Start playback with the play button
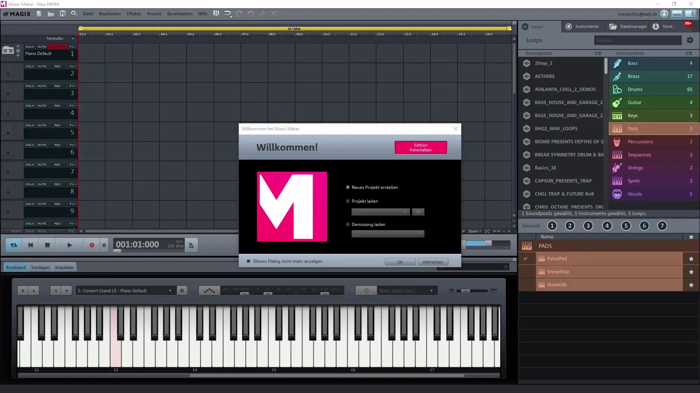 (x=69, y=245)
